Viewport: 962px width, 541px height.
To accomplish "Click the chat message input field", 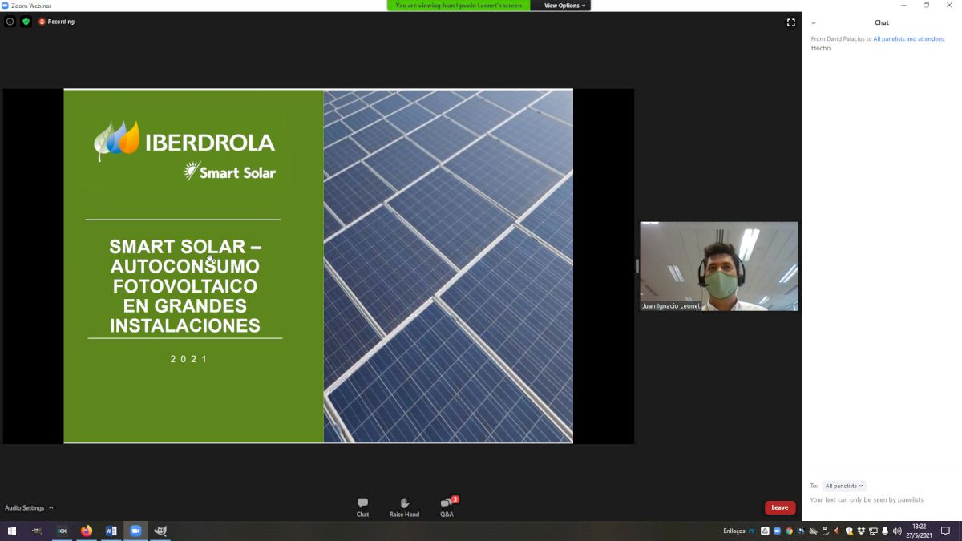I will (880, 500).
